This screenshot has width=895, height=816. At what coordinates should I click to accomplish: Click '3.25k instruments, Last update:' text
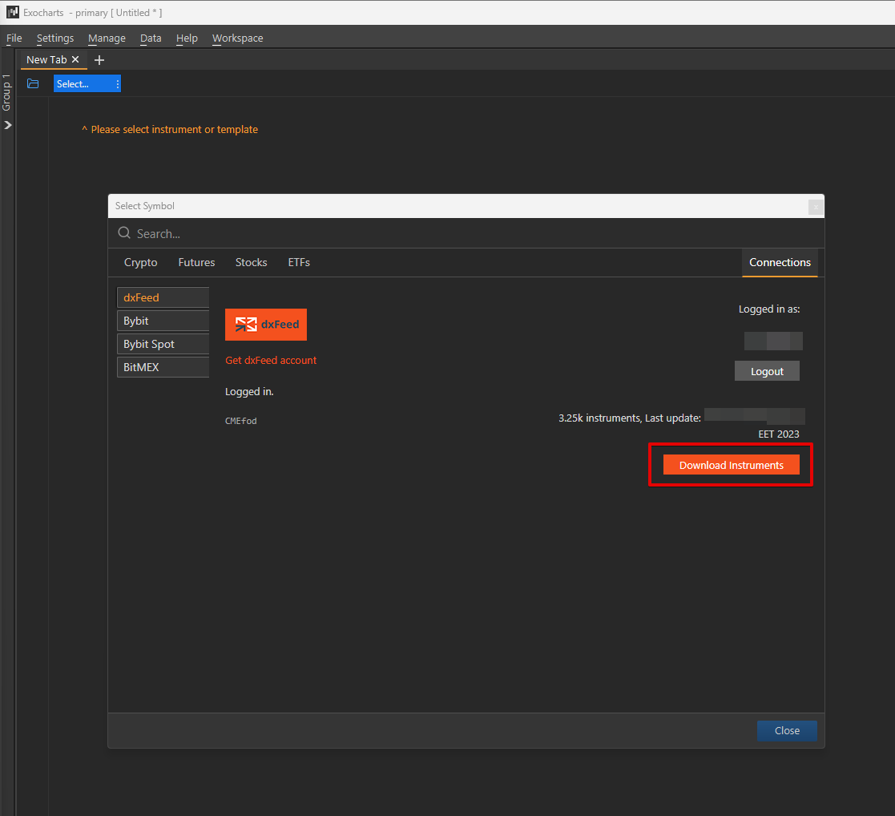coord(630,418)
